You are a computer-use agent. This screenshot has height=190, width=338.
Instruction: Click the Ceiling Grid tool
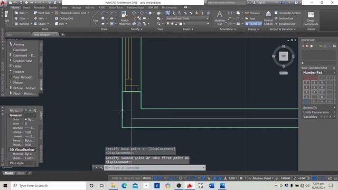coord(64,18)
